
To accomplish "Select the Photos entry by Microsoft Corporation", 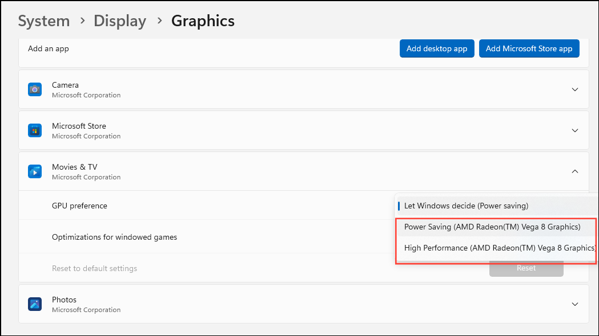I will [x=228, y=304].
